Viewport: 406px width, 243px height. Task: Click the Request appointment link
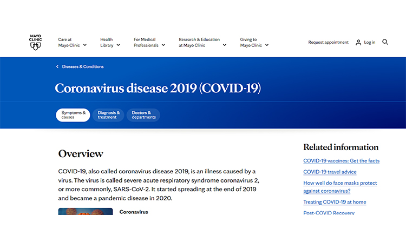coord(329,42)
